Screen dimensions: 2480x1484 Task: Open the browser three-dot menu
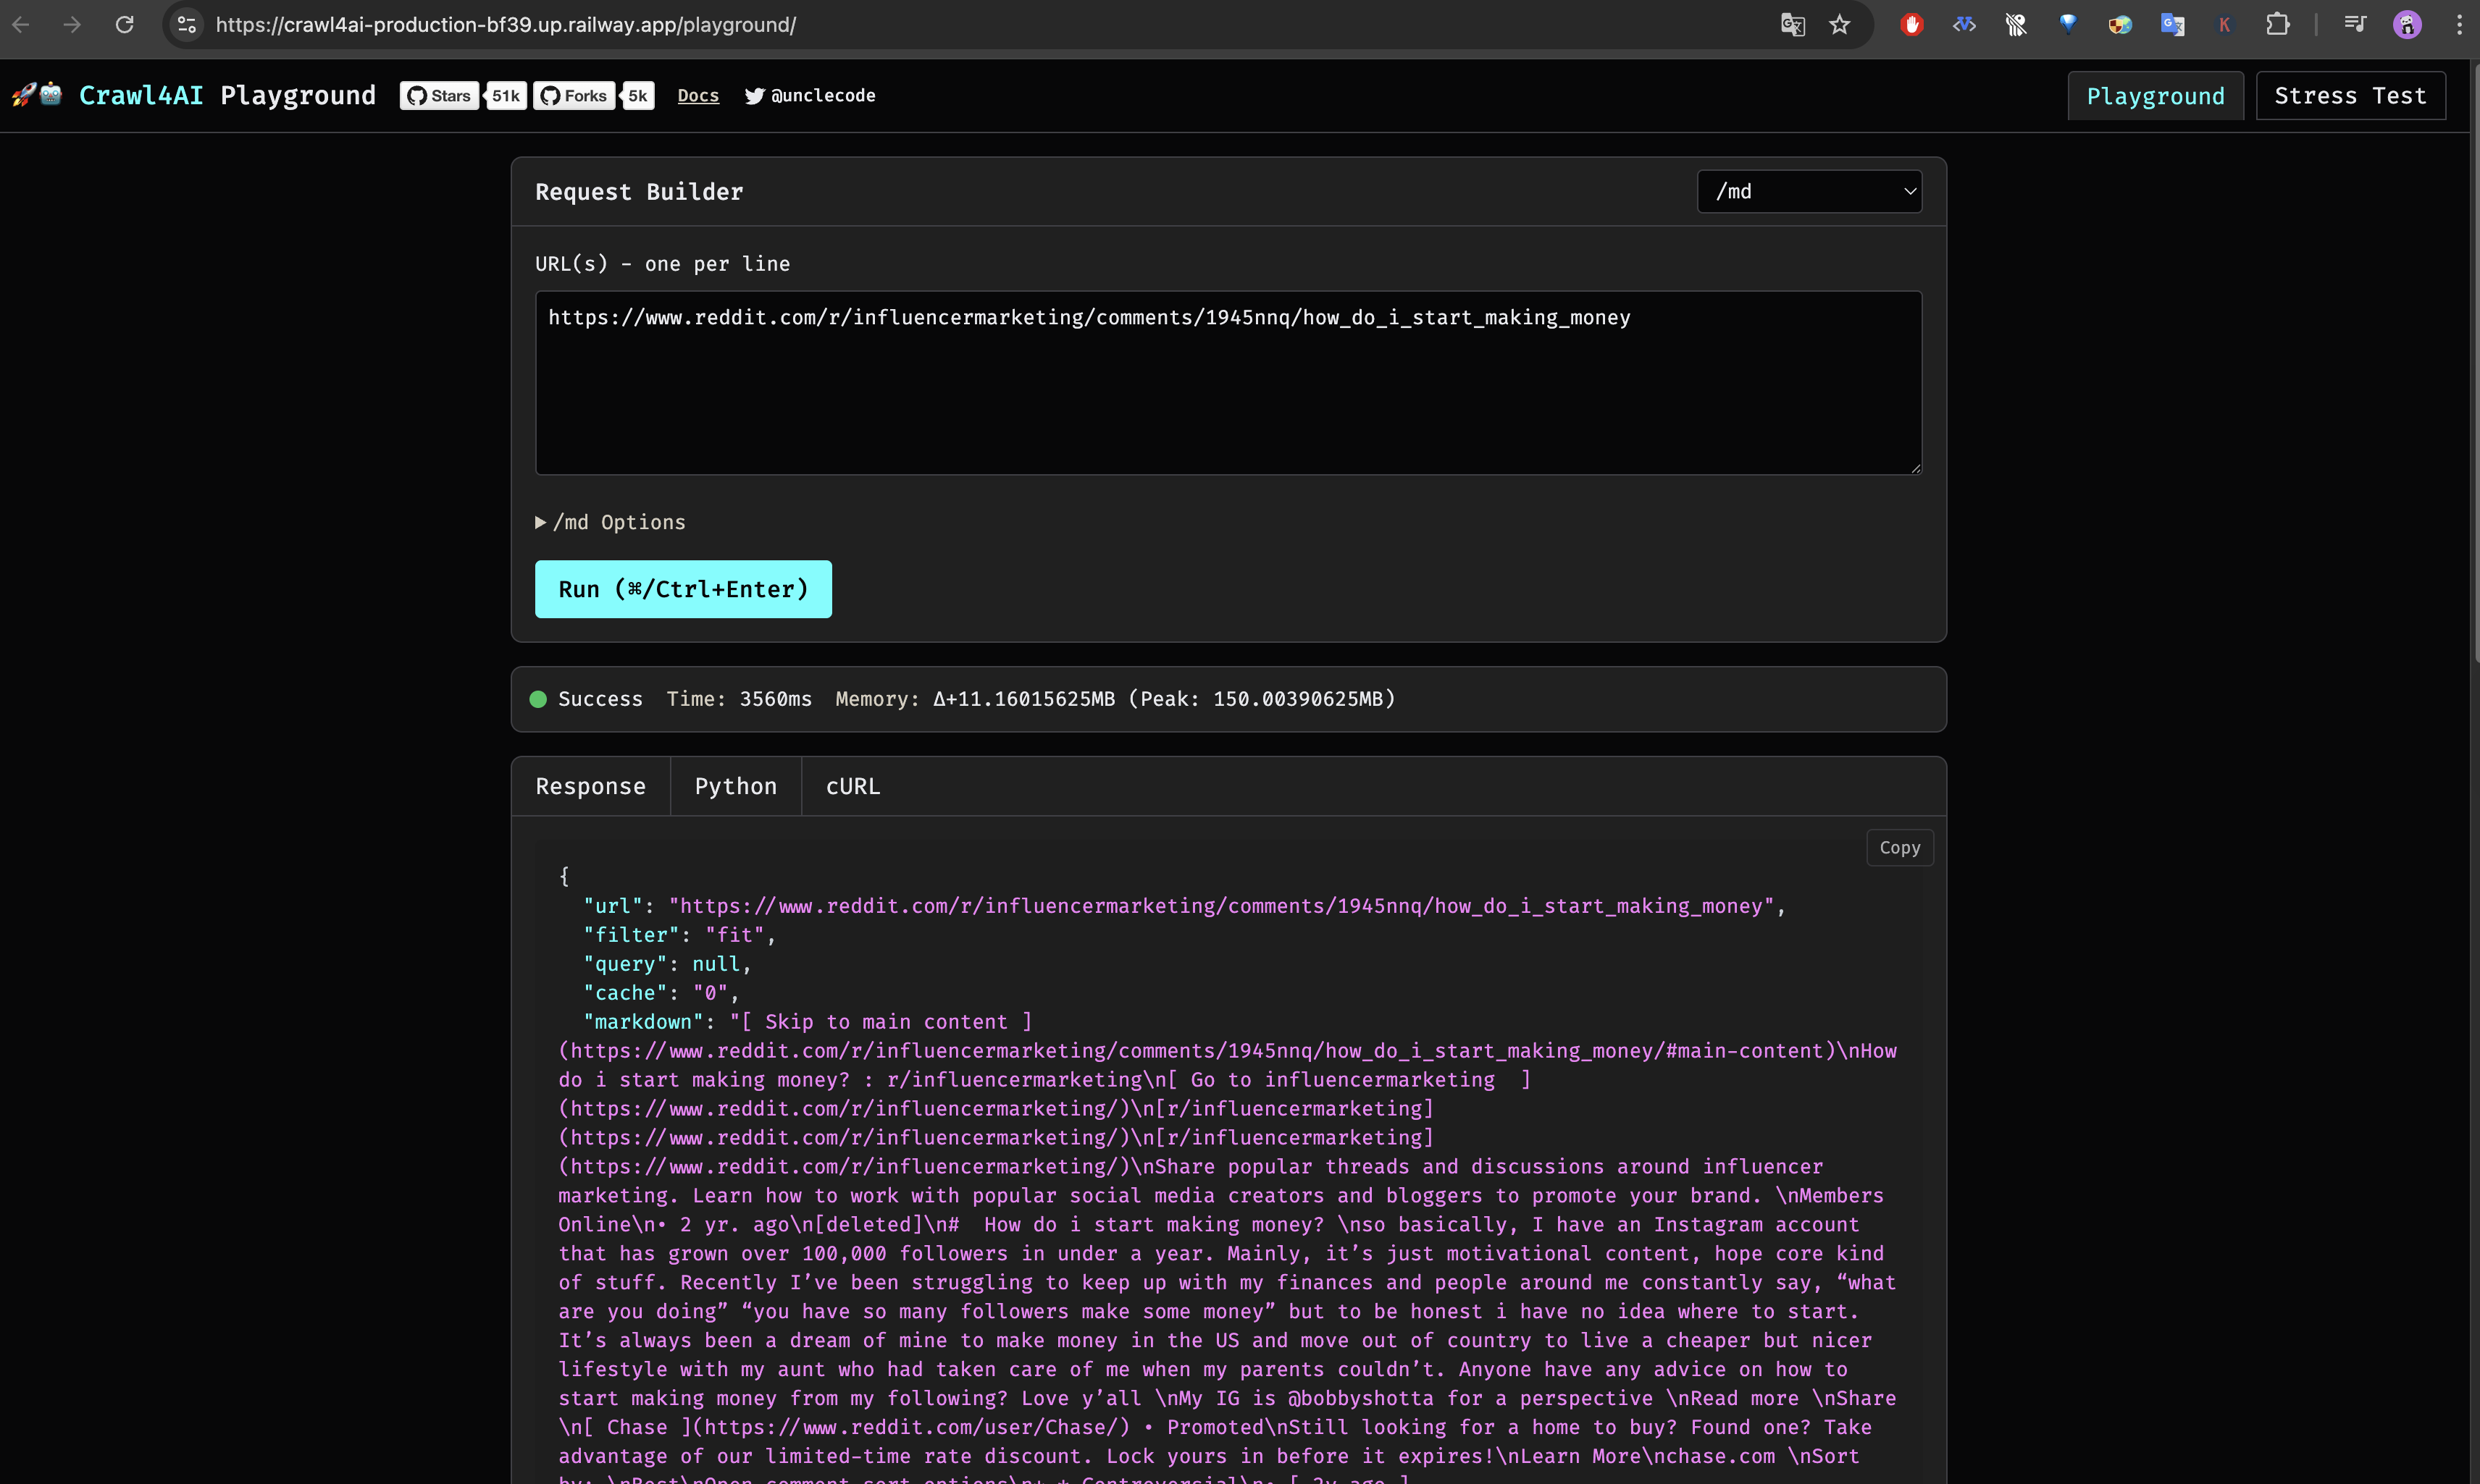2459,25
